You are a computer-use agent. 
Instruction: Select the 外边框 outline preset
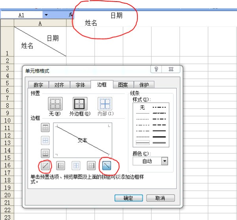click(x=80, y=104)
